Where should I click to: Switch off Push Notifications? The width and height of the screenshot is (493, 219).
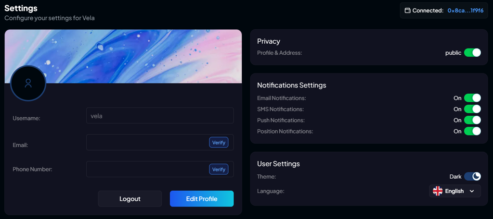472,120
